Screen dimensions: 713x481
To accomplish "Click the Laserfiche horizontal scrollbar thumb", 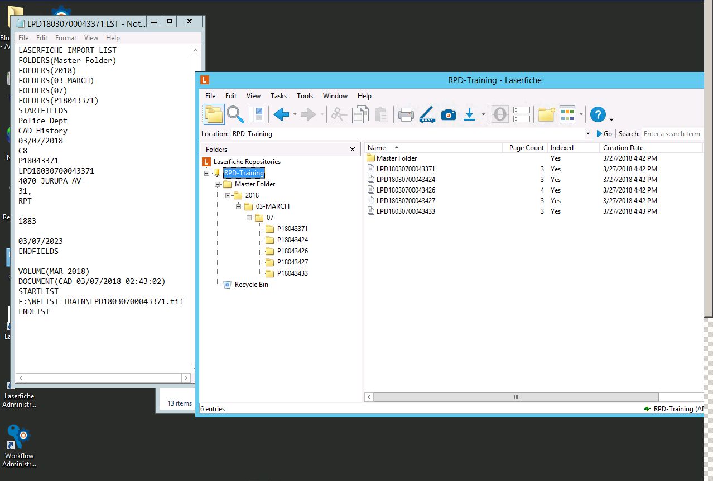I will coord(516,397).
